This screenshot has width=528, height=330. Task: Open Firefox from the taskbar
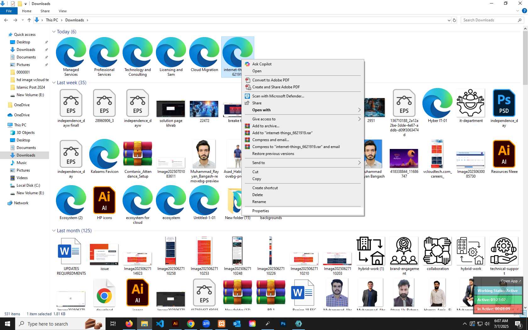[x=129, y=324]
